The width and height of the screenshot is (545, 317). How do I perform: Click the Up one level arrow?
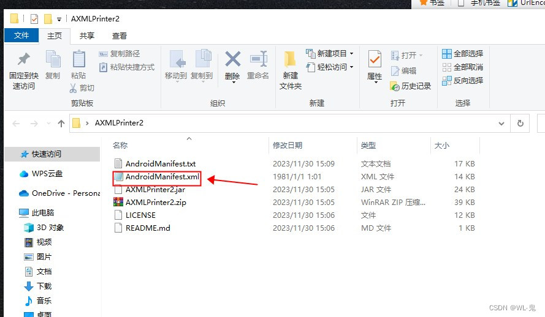(61, 124)
